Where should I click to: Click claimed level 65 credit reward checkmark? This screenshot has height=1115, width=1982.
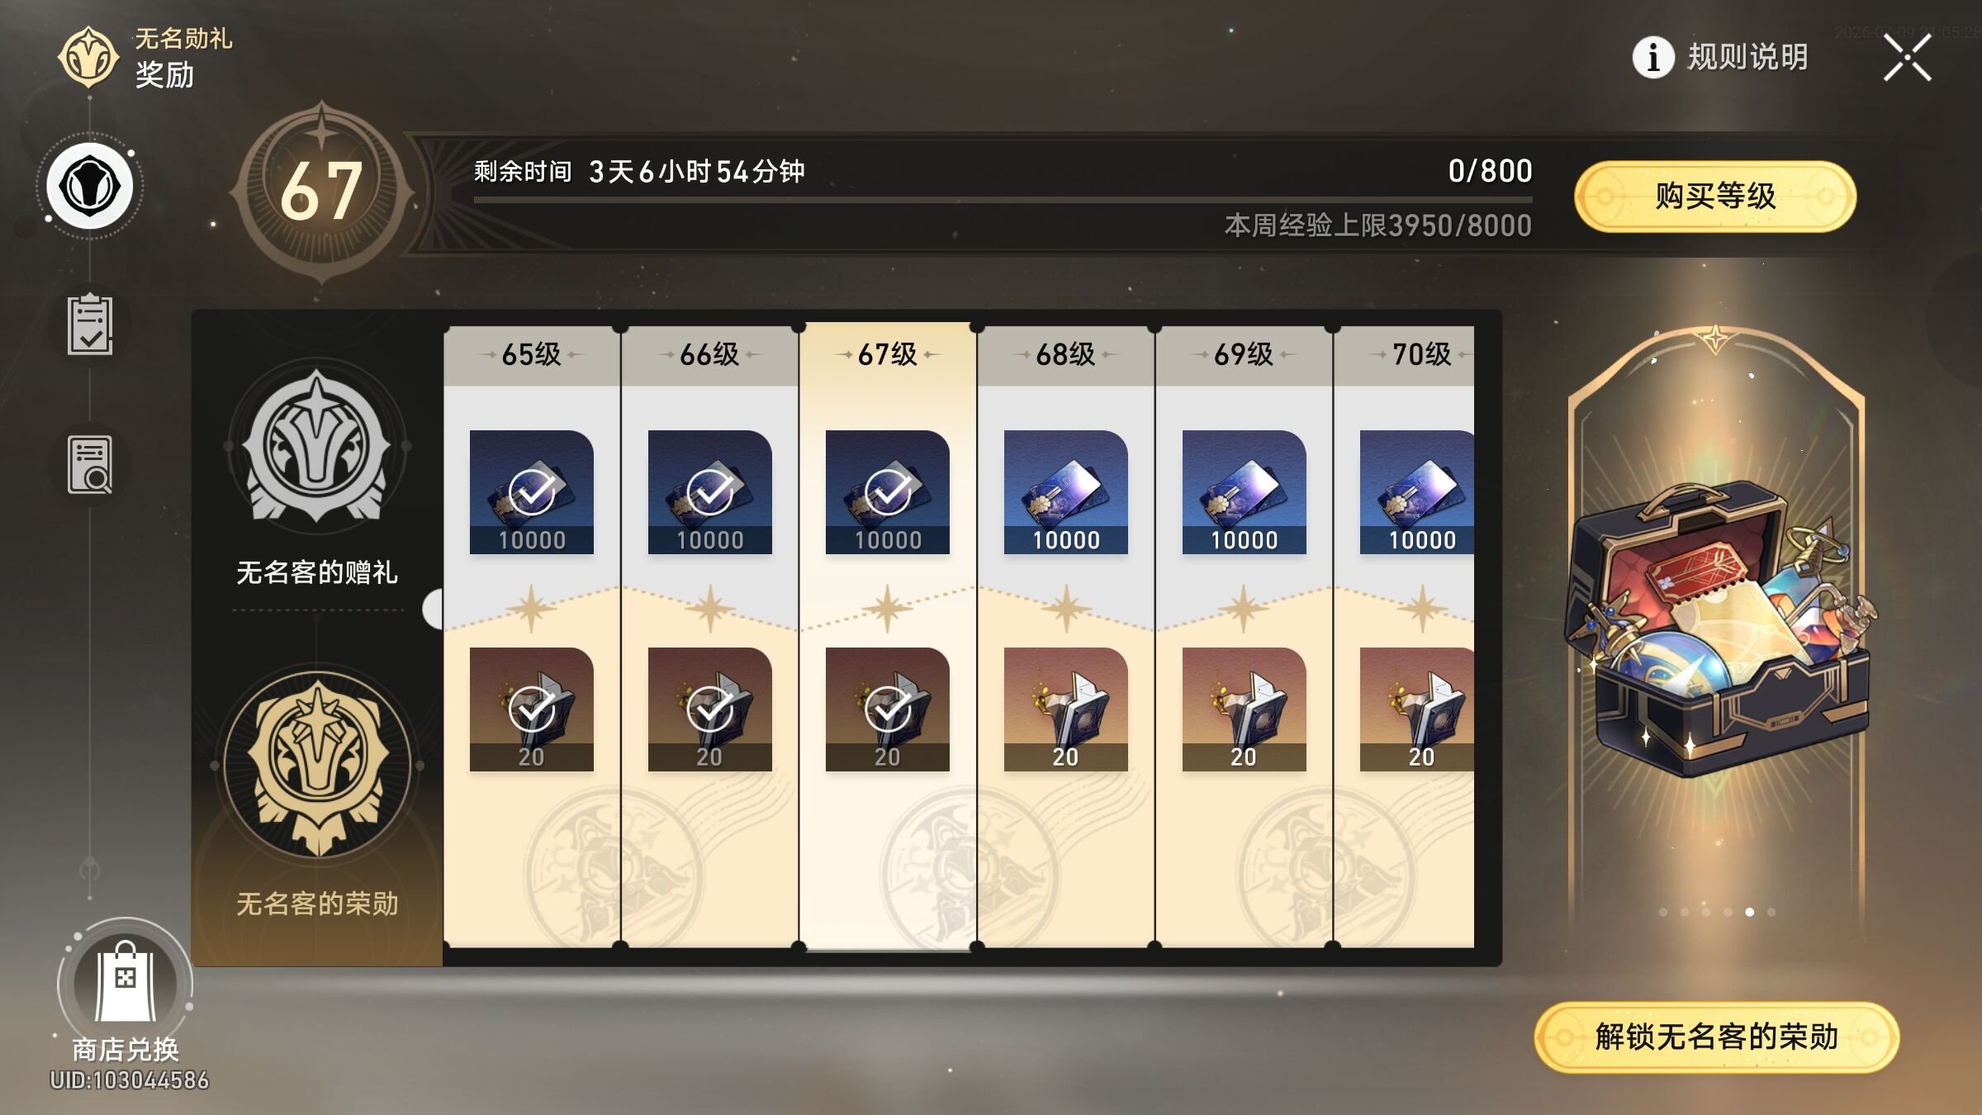tap(532, 492)
